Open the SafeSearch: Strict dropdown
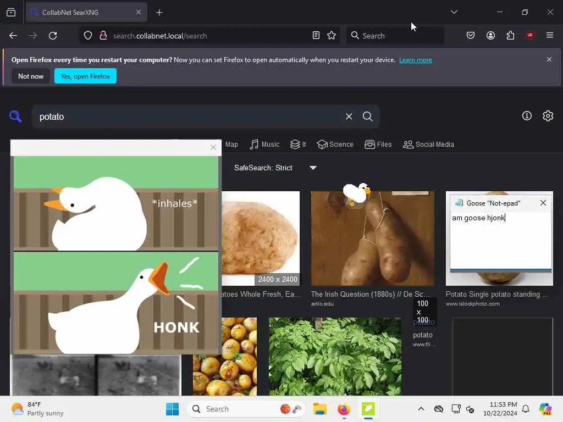This screenshot has width=563, height=422. click(x=276, y=168)
